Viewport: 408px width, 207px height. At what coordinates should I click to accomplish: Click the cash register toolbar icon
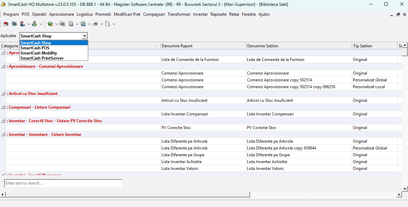coord(95,24)
